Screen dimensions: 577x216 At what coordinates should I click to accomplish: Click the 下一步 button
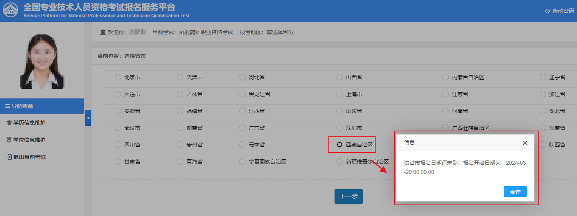coord(348,196)
